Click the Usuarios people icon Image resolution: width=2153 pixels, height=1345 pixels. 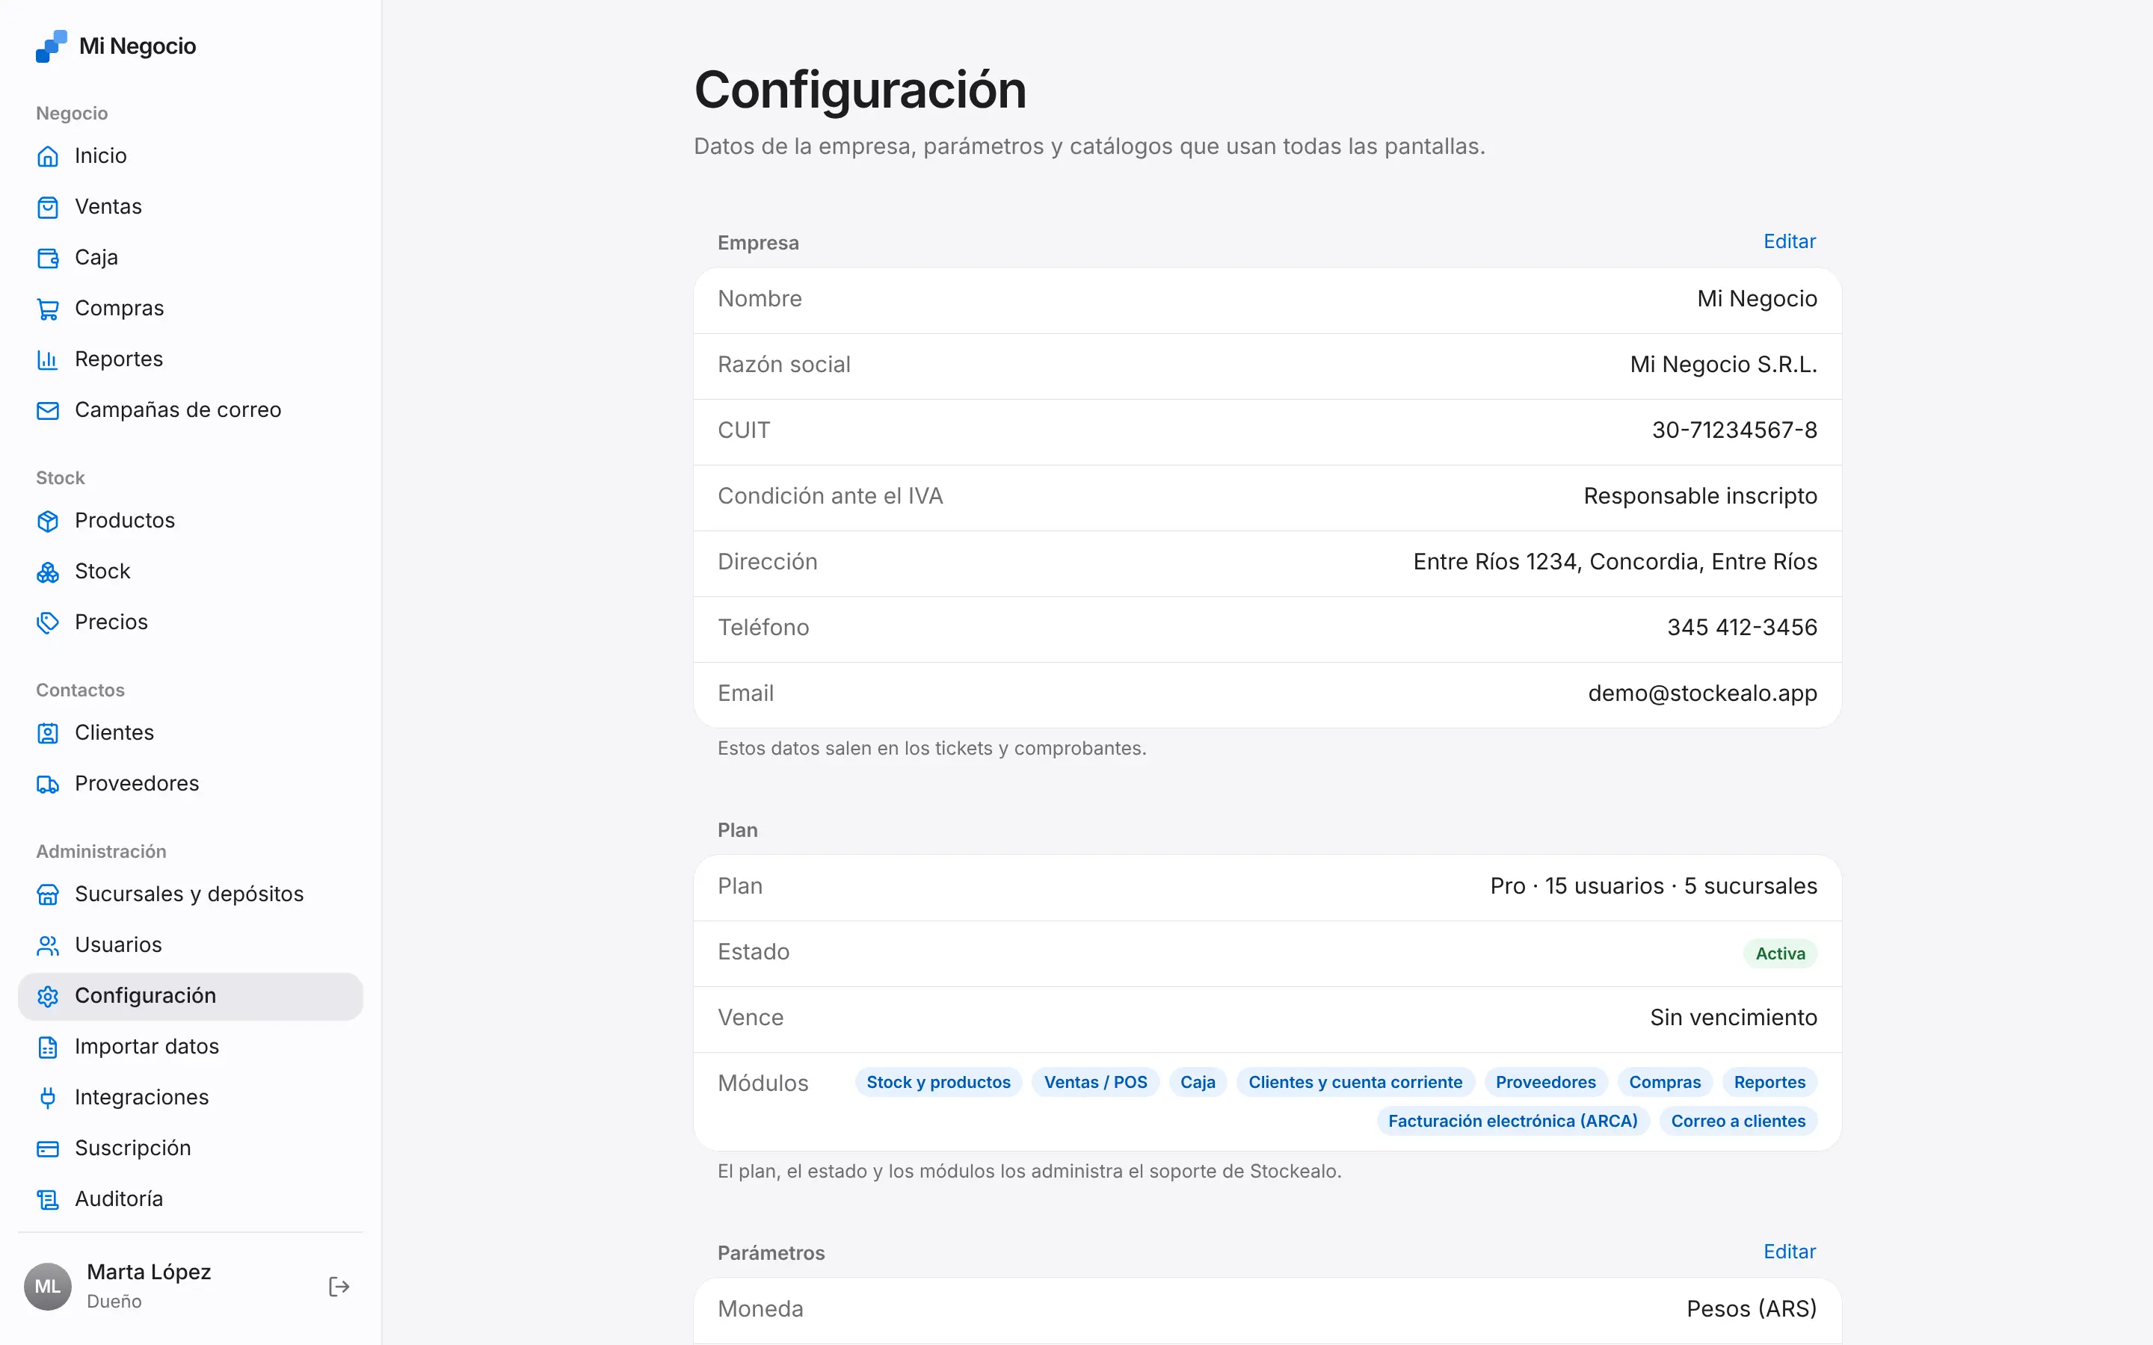(48, 944)
